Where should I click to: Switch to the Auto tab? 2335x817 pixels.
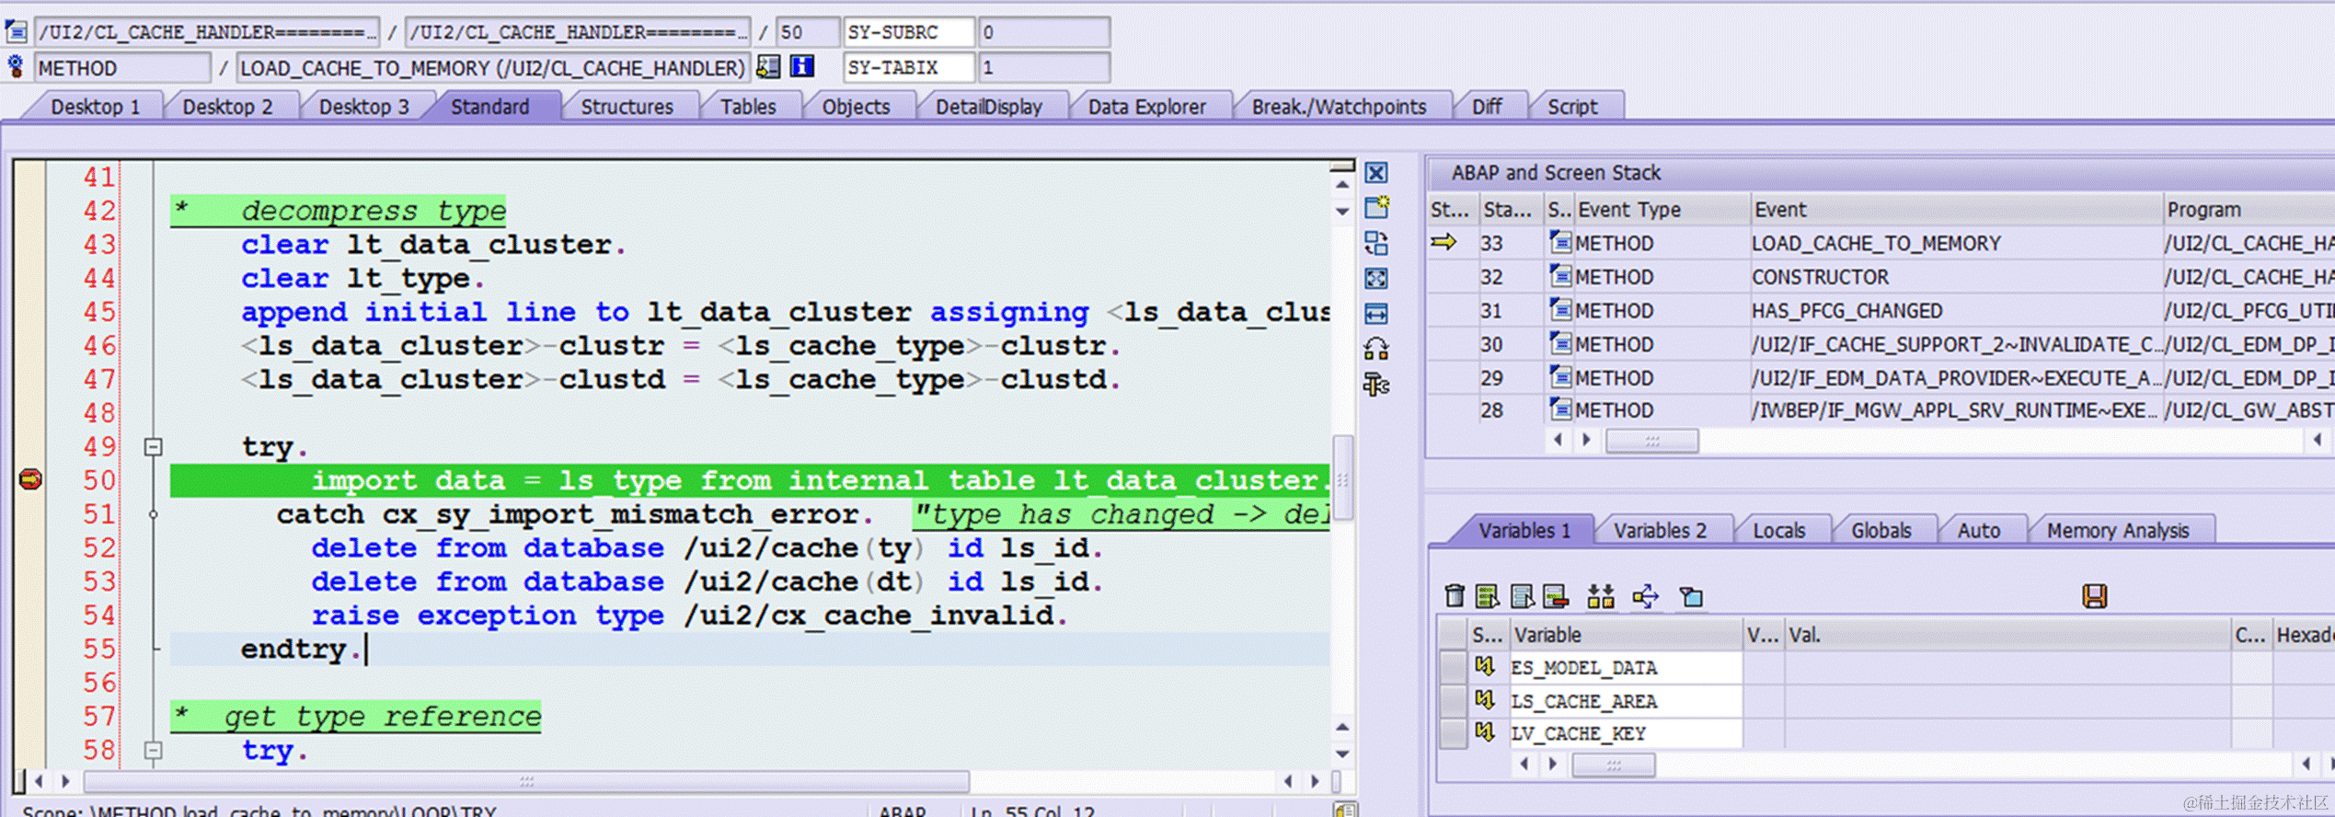[1978, 531]
